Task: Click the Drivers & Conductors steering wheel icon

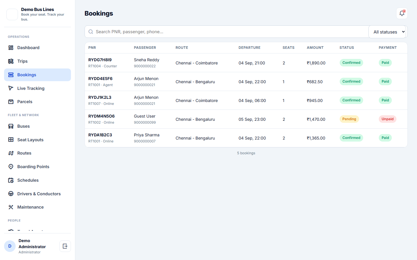Action: click(11, 194)
